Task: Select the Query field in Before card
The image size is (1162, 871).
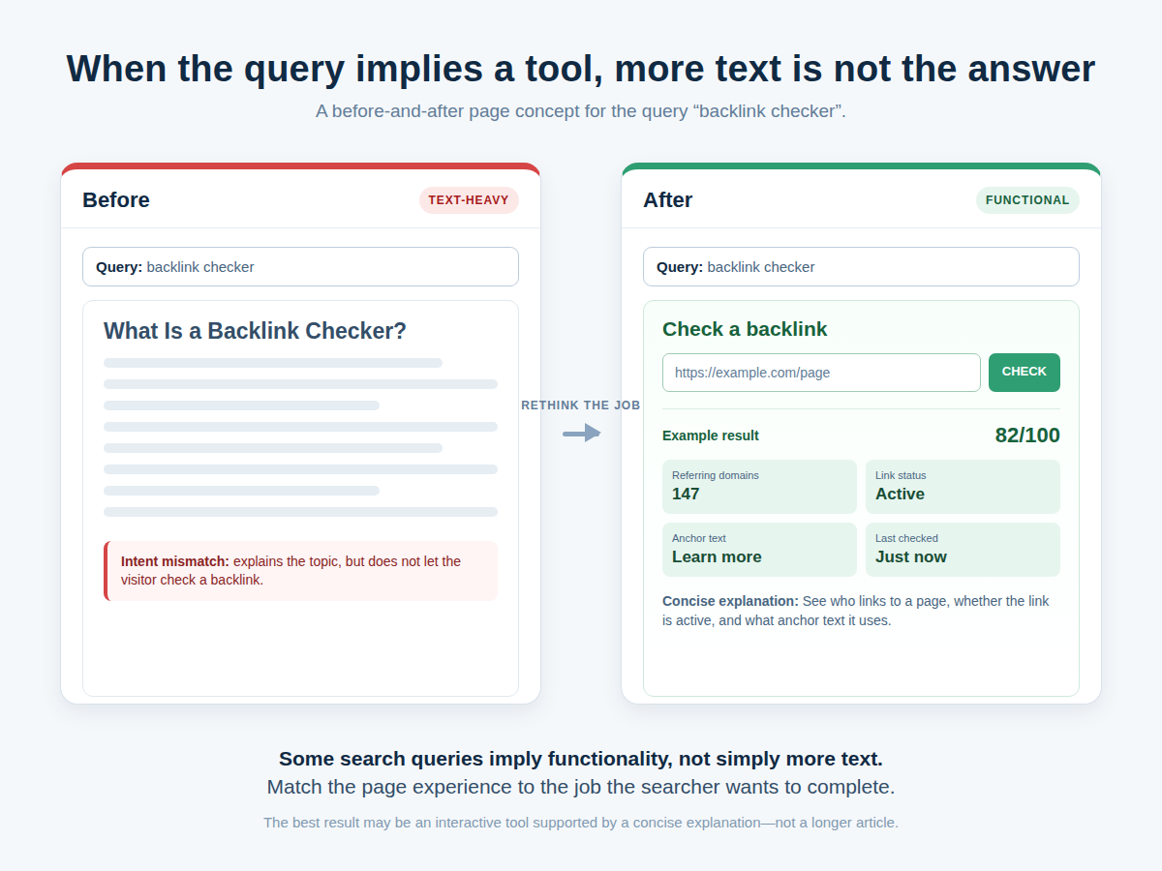Action: pos(300,267)
